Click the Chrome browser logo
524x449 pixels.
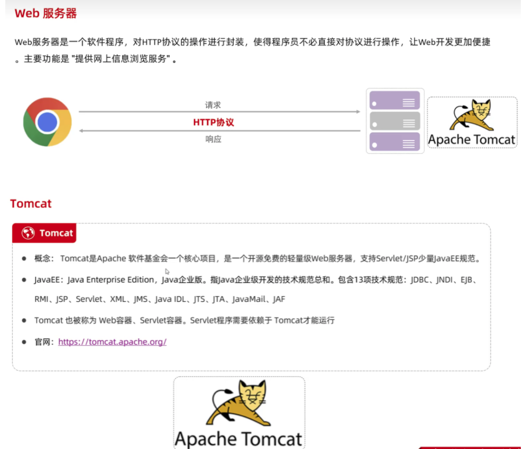point(48,122)
